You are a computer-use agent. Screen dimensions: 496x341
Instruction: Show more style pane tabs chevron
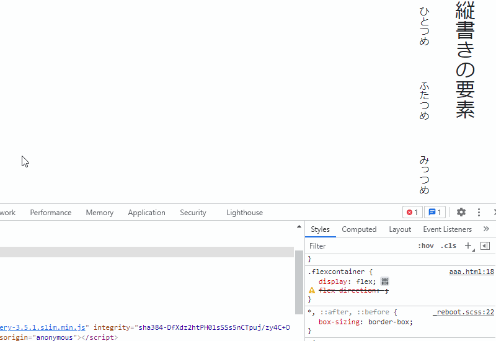pyautogui.click(x=486, y=229)
